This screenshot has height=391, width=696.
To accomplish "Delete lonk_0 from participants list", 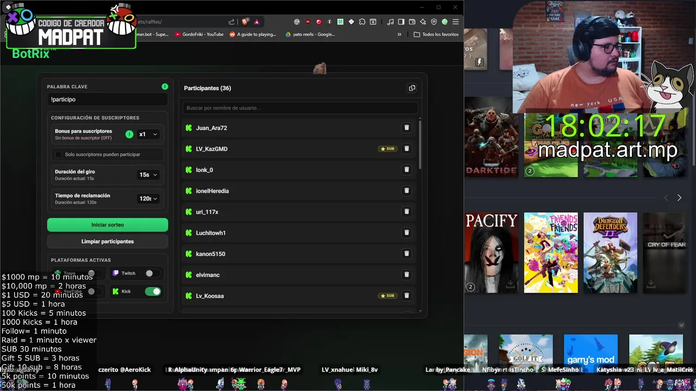I will [406, 169].
